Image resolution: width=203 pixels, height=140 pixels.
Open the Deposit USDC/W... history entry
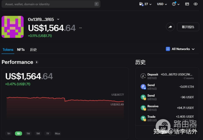[x=167, y=76]
